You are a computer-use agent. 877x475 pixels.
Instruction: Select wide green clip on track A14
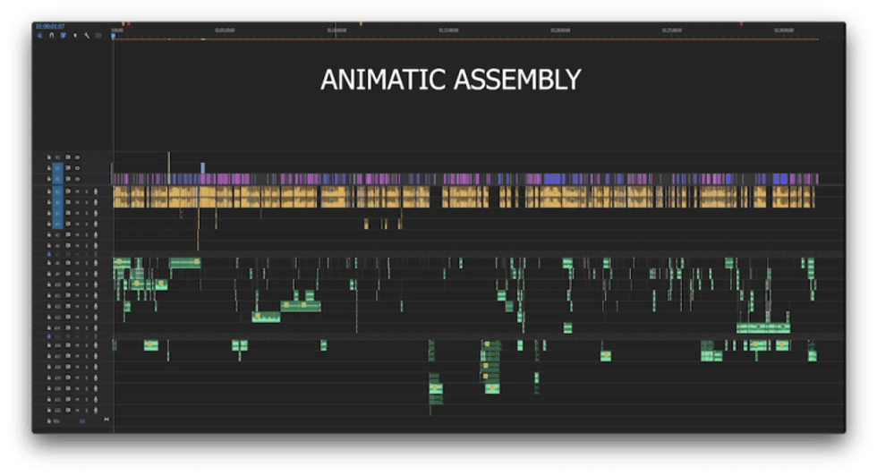coord(762,328)
